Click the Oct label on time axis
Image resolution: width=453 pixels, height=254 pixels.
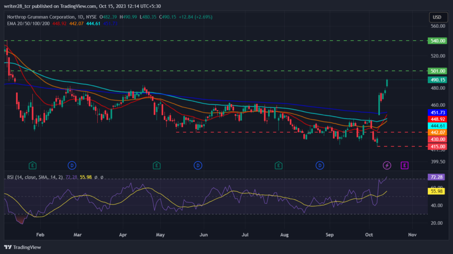click(x=369, y=235)
